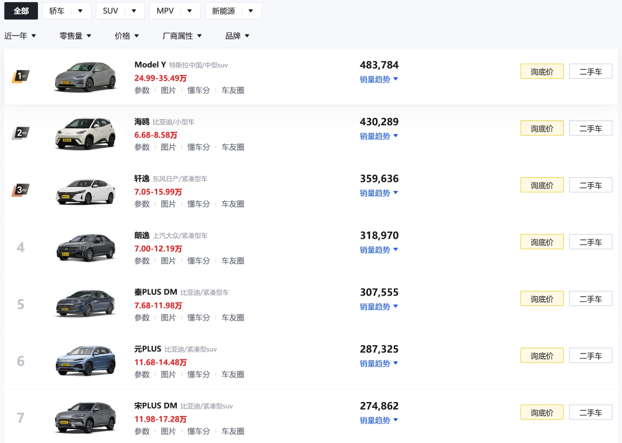
Task: Expand 销量趋势 for 朗逸
Action: pos(379,250)
